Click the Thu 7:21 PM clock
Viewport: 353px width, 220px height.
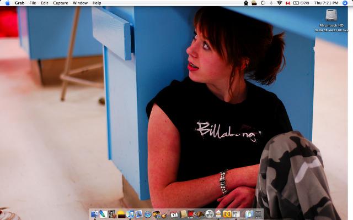pos(326,3)
